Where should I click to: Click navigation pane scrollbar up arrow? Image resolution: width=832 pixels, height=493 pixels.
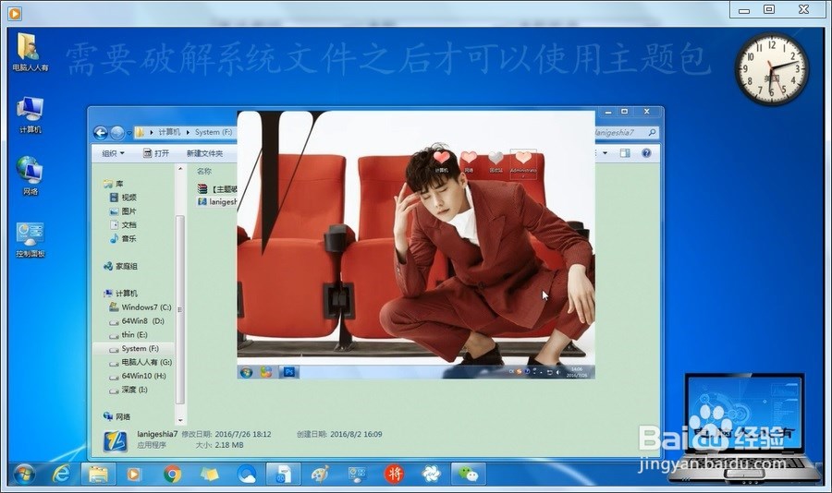[x=180, y=169]
